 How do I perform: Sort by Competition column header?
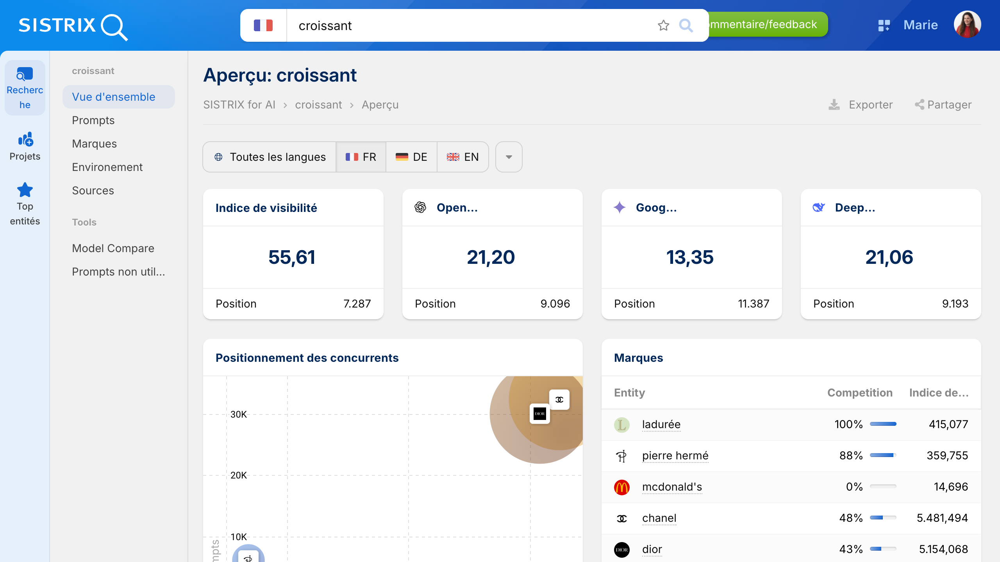860,393
